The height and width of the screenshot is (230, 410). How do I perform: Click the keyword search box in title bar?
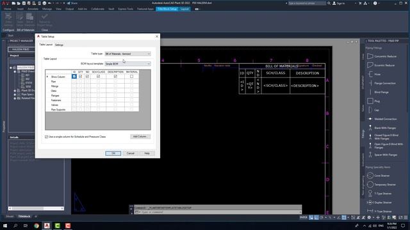[x=307, y=3]
